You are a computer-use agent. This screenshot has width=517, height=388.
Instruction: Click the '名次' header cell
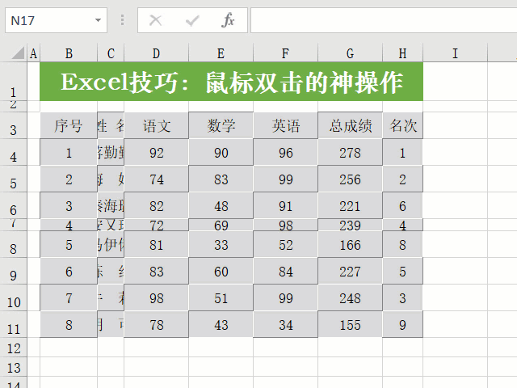coord(402,126)
